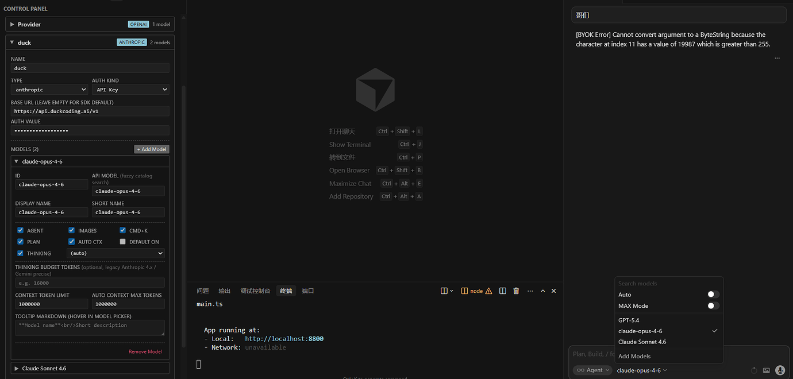Switch on the MAX Mode toggle
This screenshot has height=379, width=793.
[x=713, y=305]
